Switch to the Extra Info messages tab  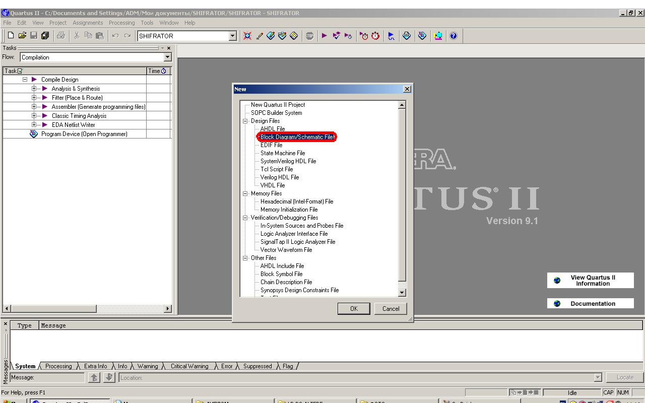click(x=95, y=366)
